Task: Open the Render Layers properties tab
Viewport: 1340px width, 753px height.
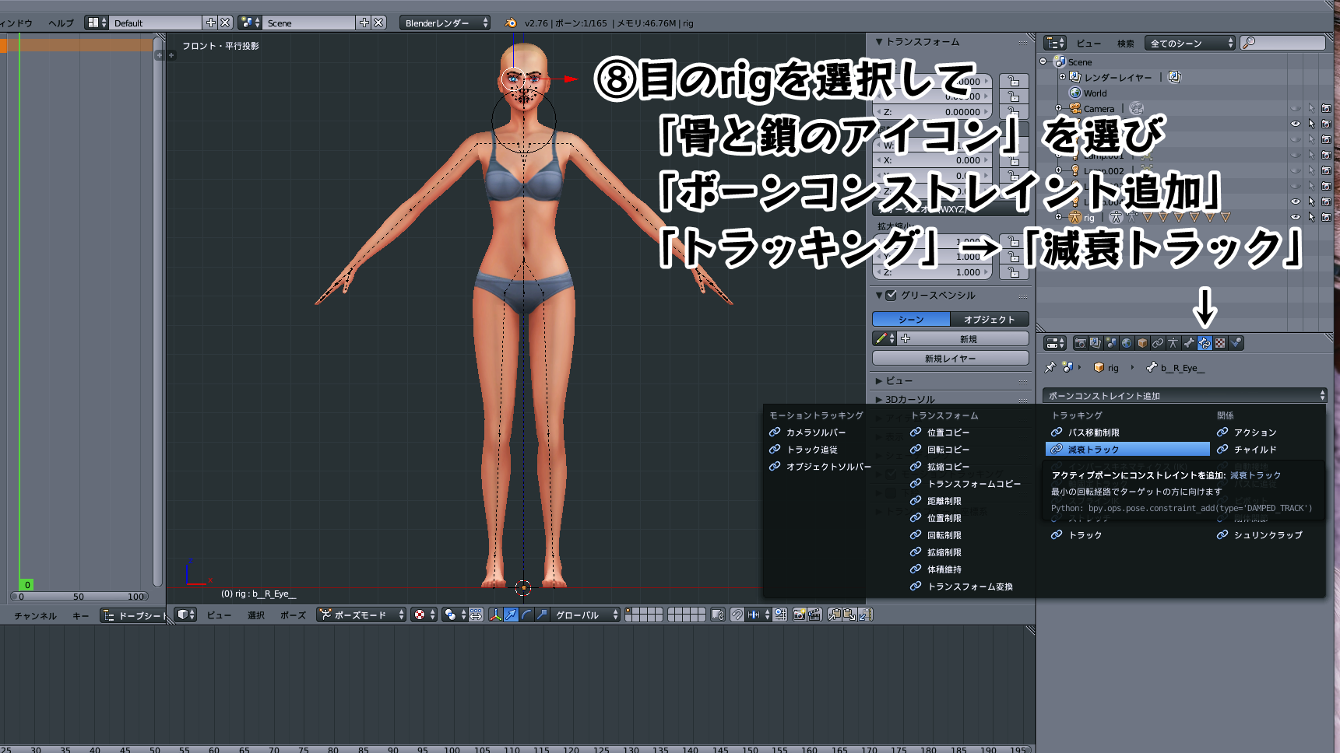Action: 1096,343
